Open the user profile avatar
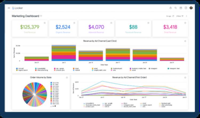This screenshot has height=118, width=200. [191, 8]
